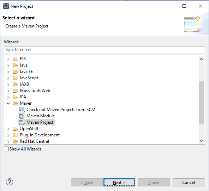Screen dimensions: 209x191
Task: Expand the JavaScript category arrow
Action: [x=8, y=78]
